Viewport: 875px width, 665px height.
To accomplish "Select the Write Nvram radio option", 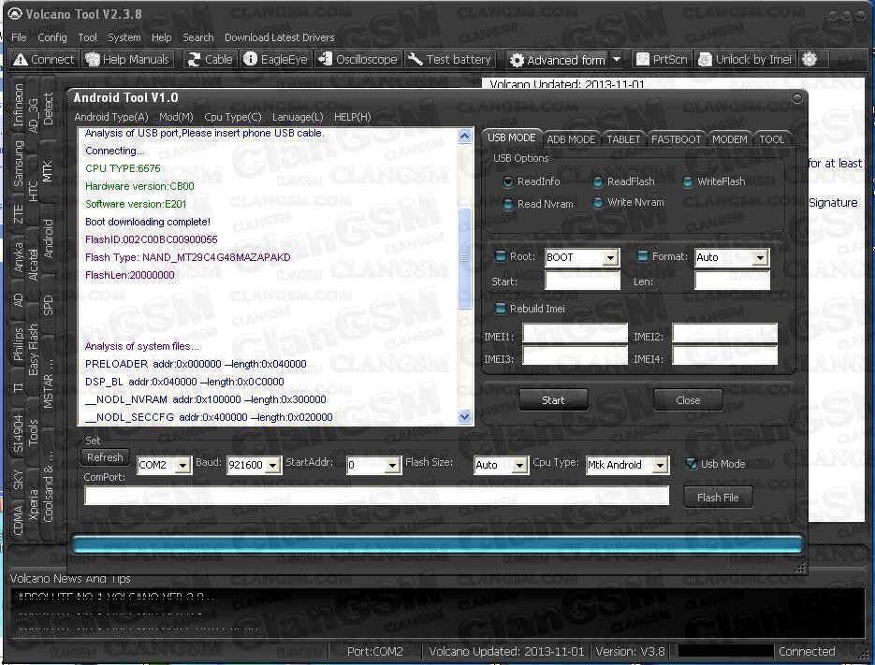I will 598,203.
